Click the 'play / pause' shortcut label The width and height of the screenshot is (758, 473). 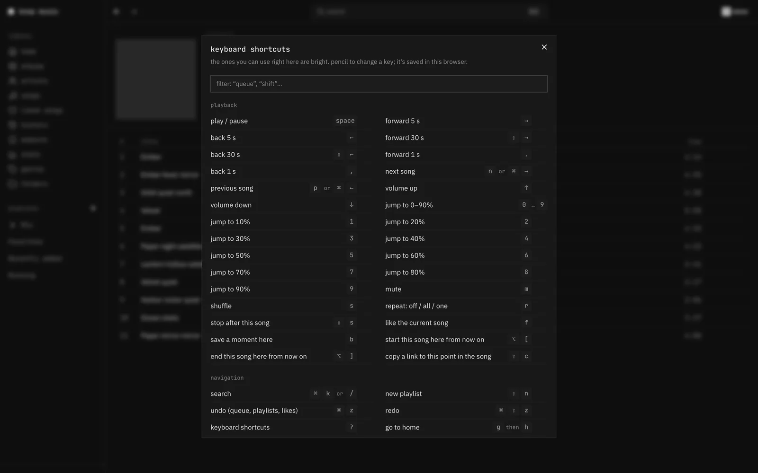(229, 121)
